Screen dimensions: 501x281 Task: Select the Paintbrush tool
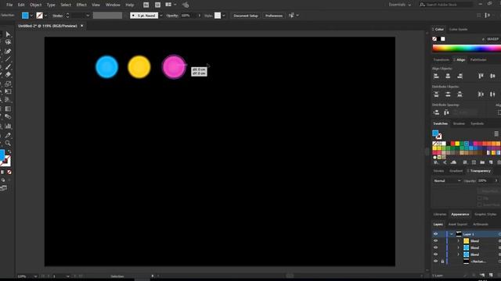(x=8, y=67)
